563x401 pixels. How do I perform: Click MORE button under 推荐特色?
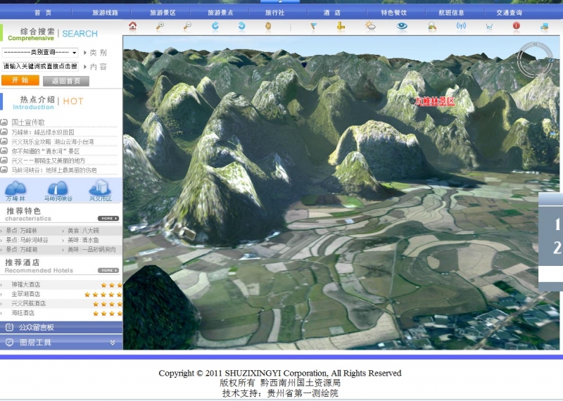[108, 218]
